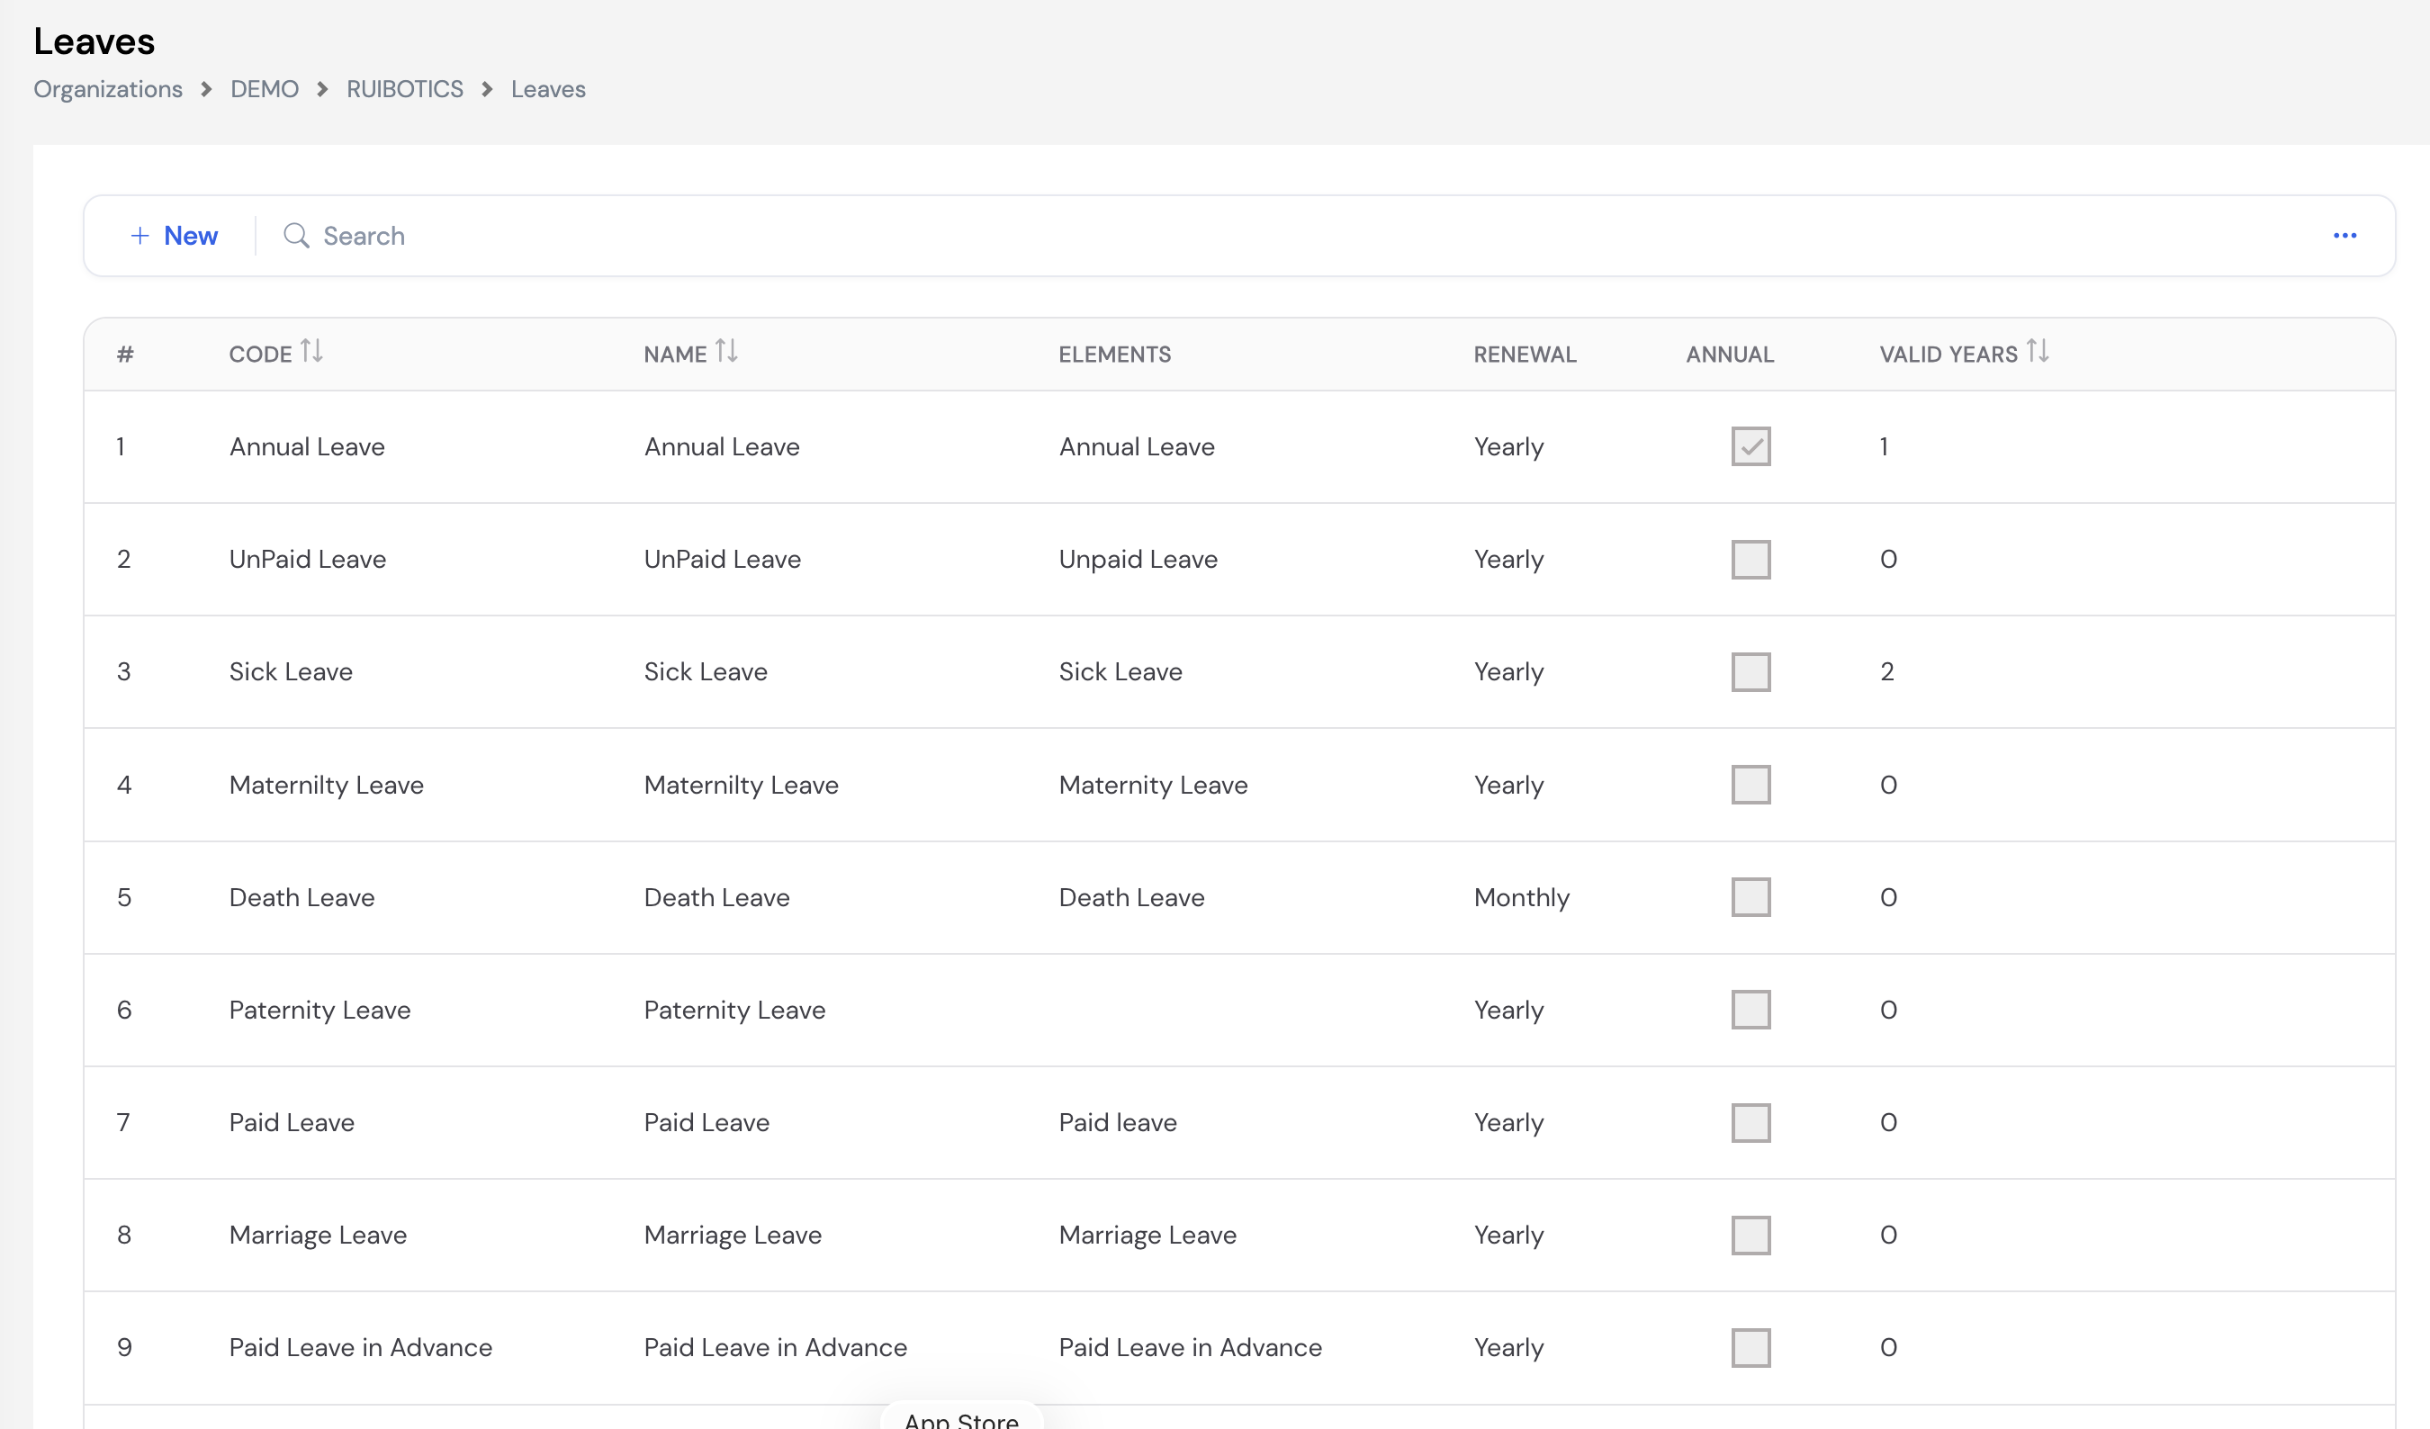
Task: Click the Leaves breadcrumb link
Action: (548, 90)
